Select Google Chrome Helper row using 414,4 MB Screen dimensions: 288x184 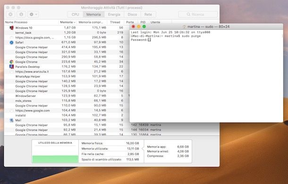pos(67,47)
